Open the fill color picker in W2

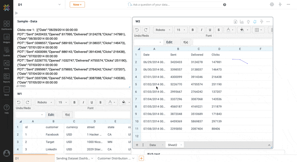[x=242, y=30]
